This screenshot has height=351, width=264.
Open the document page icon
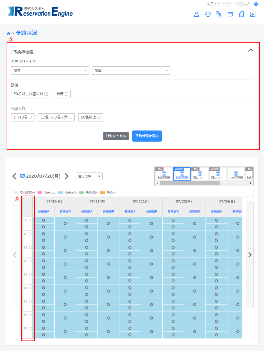pos(241,14)
